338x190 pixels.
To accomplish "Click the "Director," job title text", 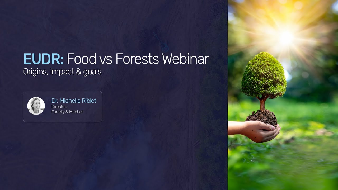I will pyautogui.click(x=59, y=107).
